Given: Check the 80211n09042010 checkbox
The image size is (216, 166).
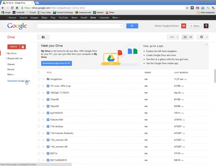Looking at the screenshot, I should coord(39,160).
